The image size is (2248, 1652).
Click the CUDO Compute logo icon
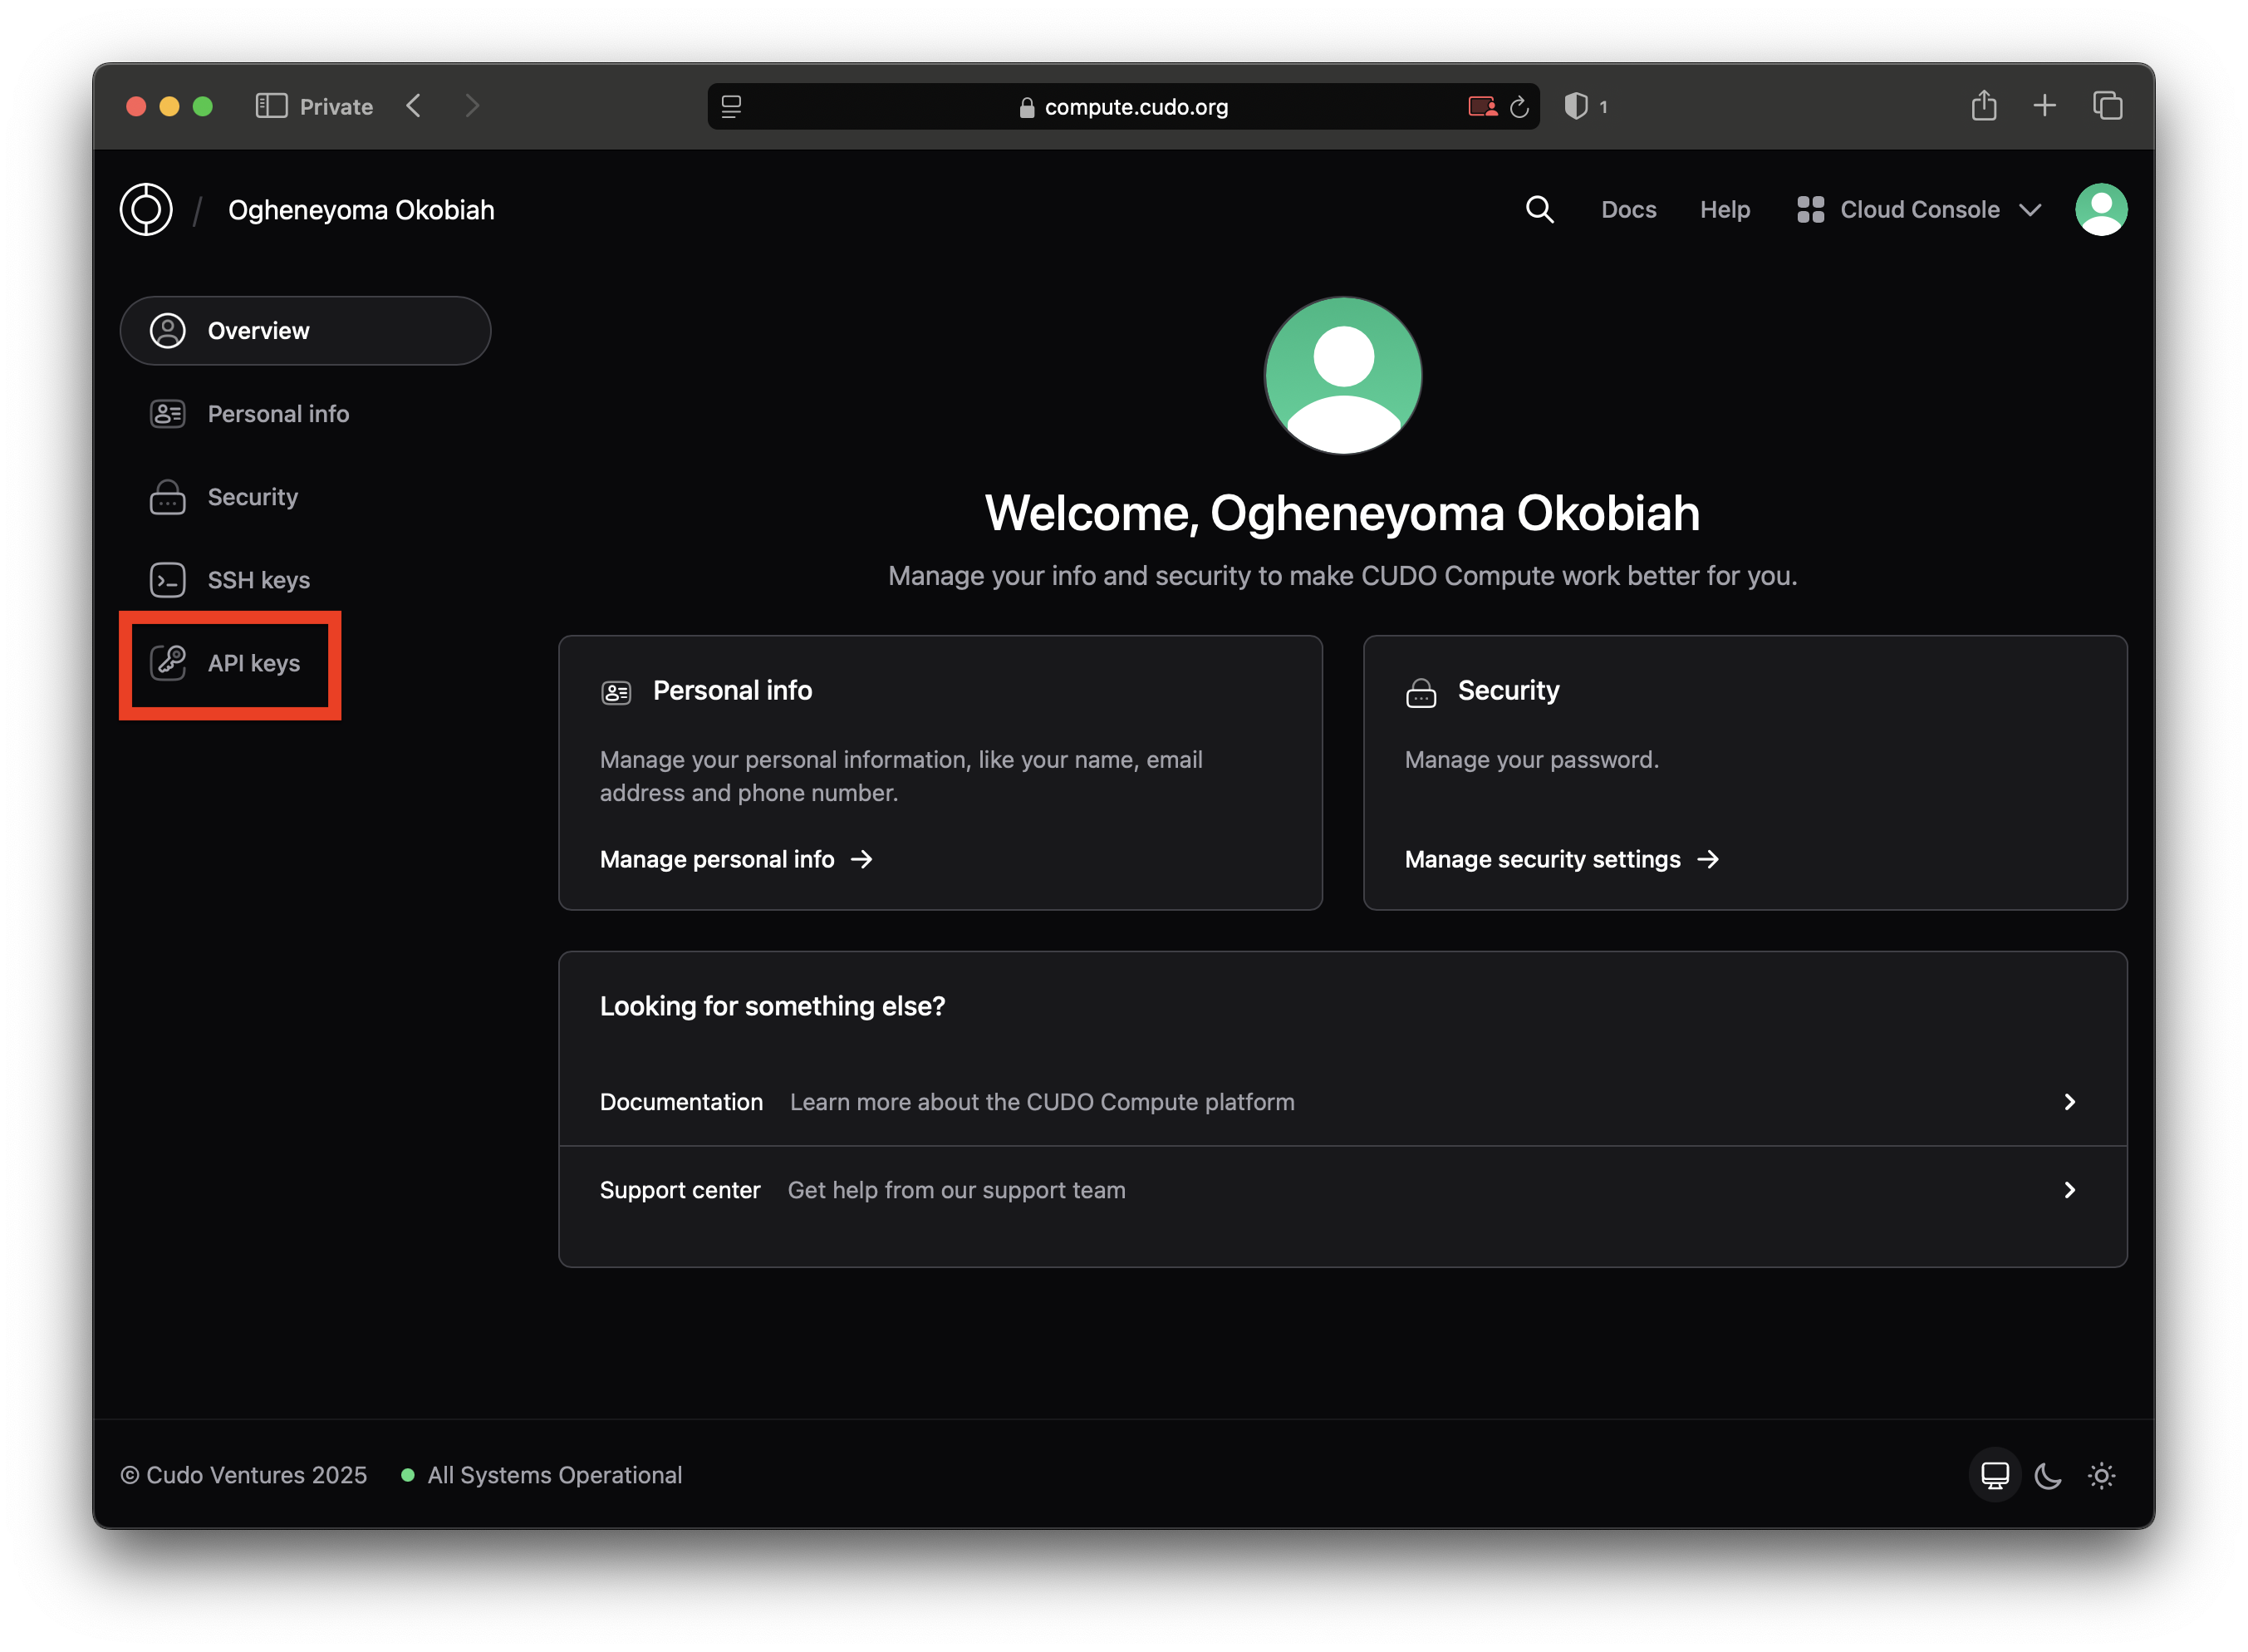[146, 209]
